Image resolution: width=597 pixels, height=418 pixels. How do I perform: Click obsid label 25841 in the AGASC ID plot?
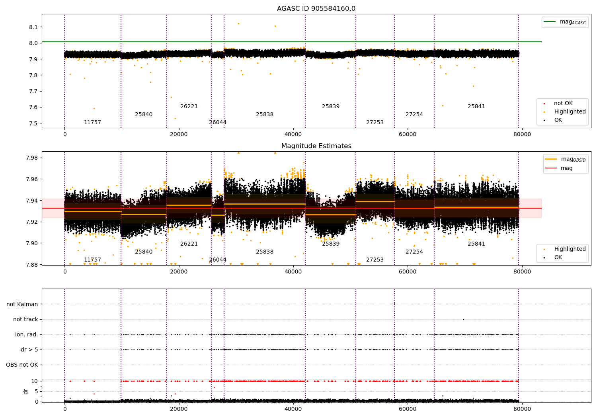tap(476, 106)
